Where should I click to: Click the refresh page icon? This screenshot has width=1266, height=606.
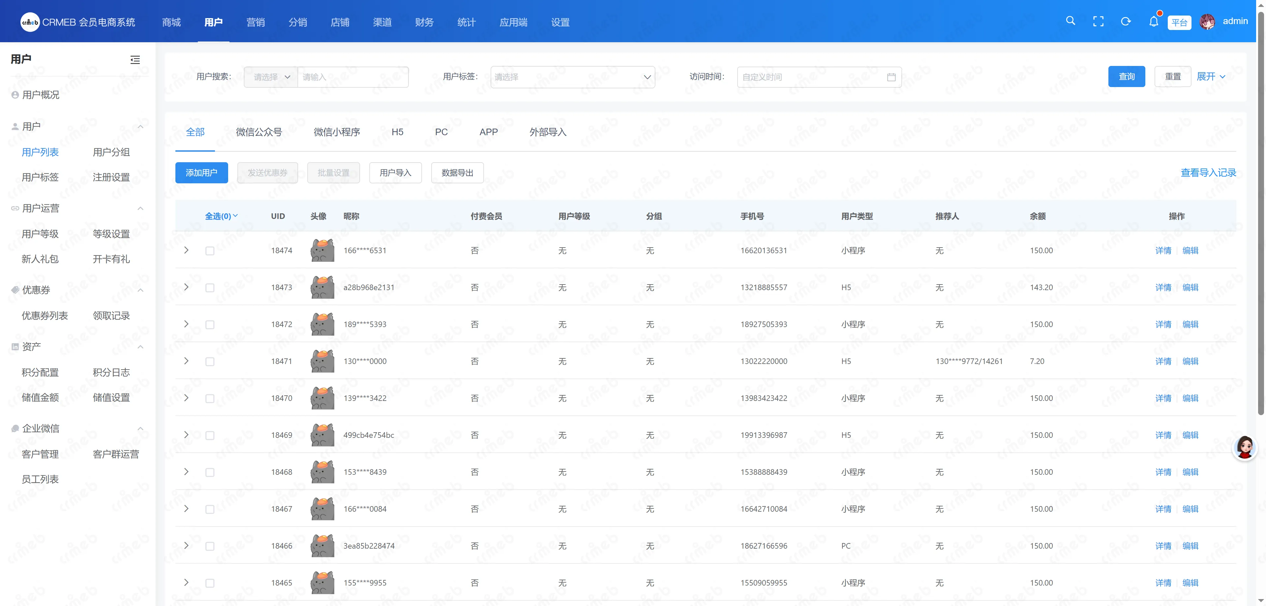tap(1126, 22)
